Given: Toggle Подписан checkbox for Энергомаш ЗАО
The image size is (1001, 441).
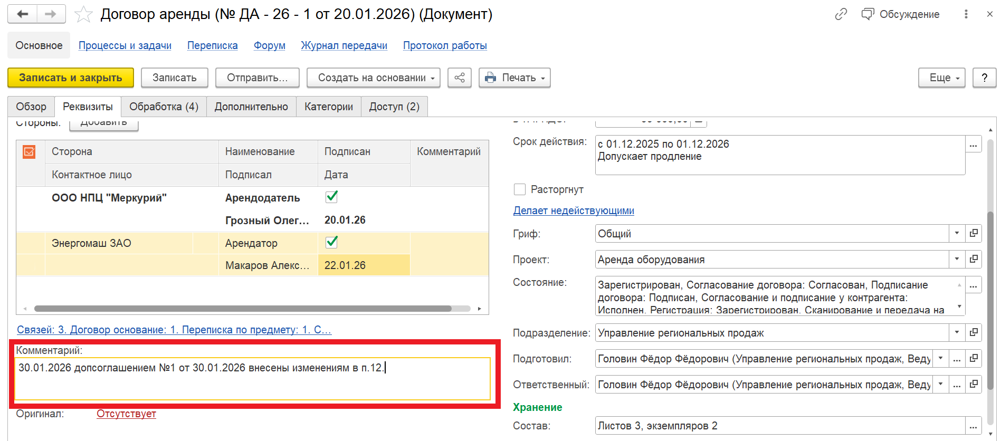Looking at the screenshot, I should tap(331, 243).
